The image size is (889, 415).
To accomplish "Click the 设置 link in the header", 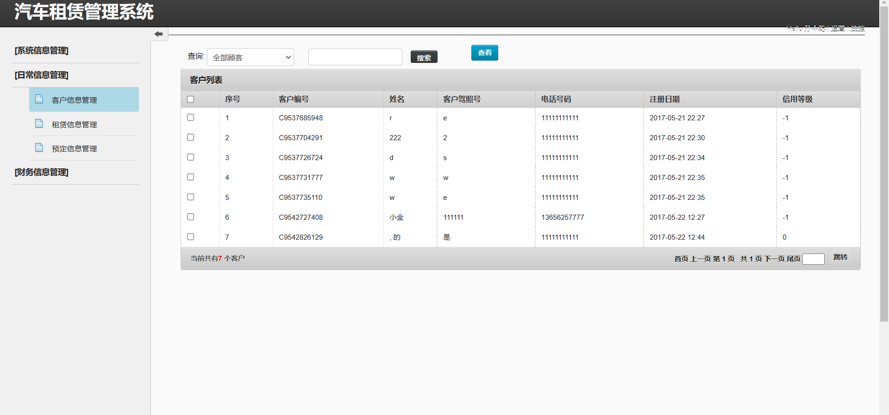I will [838, 28].
